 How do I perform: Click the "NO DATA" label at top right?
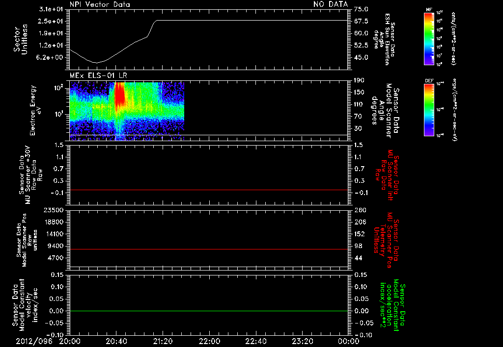point(331,4)
